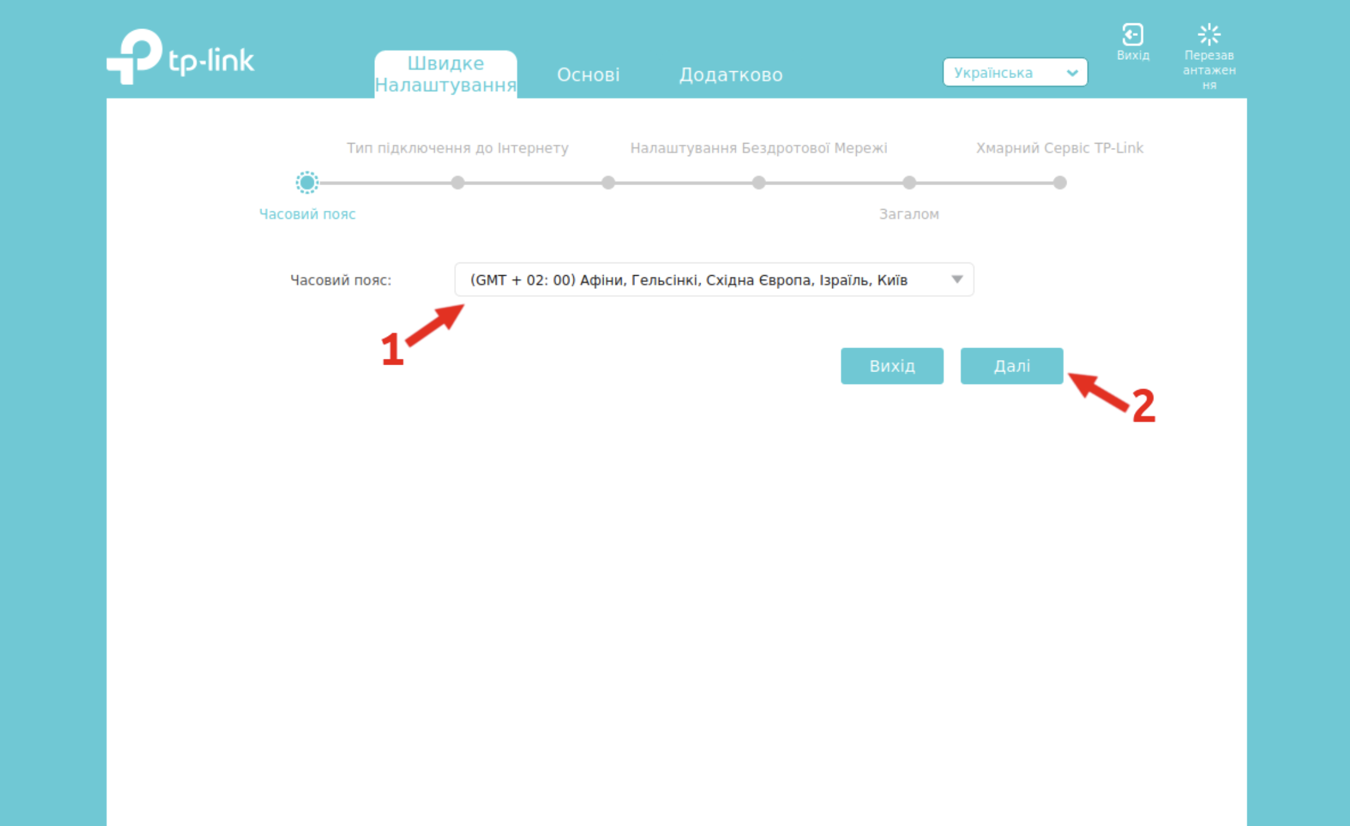The height and width of the screenshot is (826, 1350).
Task: Click the TP-Link logo
Action: point(181,57)
